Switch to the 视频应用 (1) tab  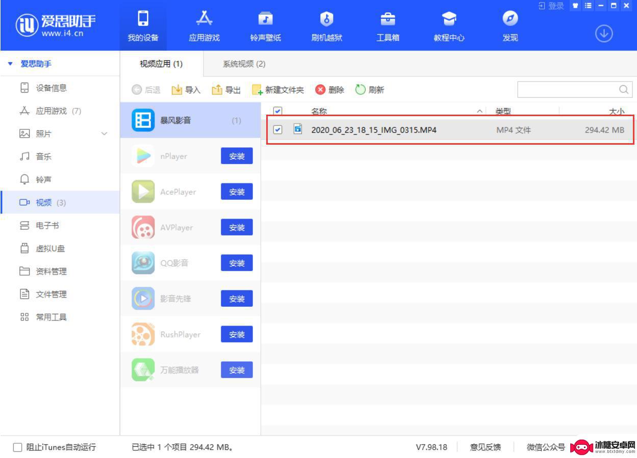pos(161,64)
